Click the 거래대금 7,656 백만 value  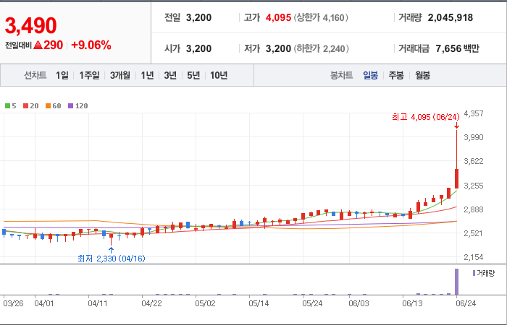(458, 48)
